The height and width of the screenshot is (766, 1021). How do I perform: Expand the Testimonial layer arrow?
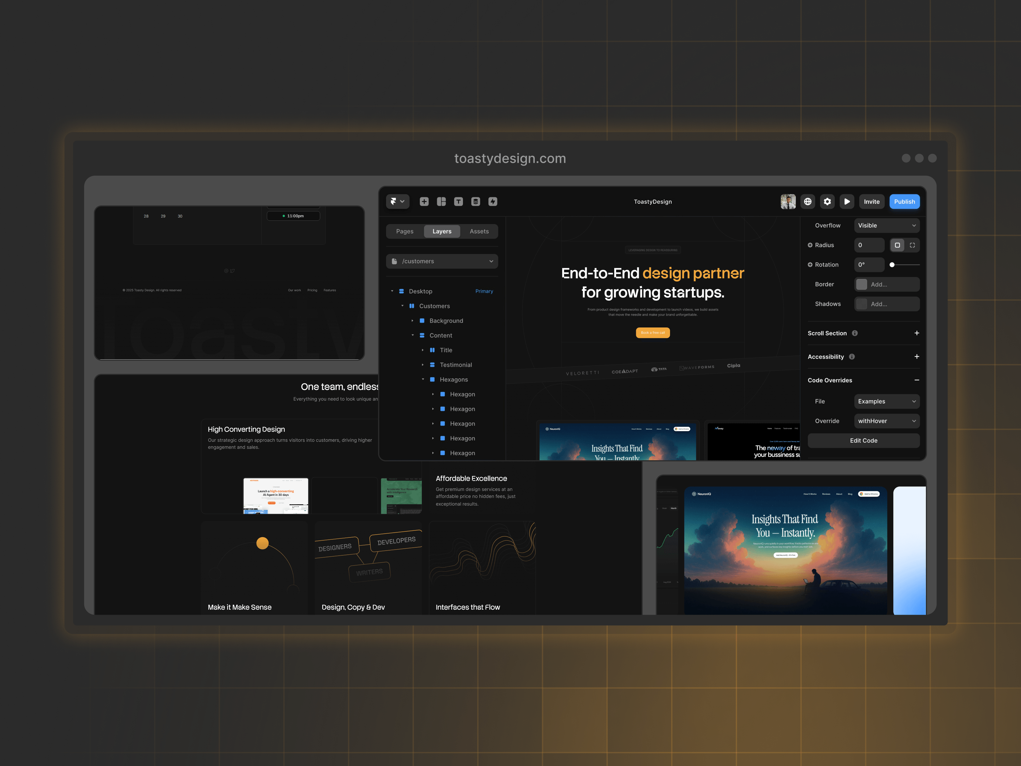point(422,365)
